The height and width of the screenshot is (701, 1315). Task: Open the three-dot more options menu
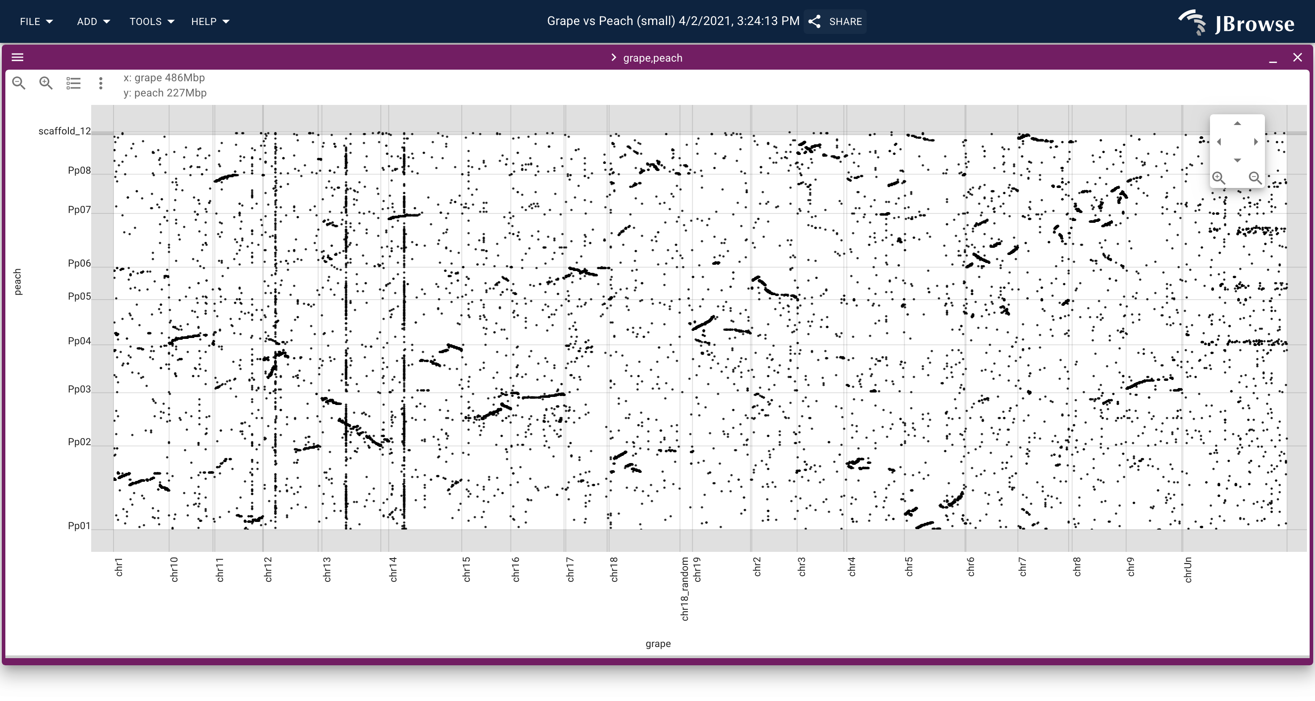[101, 83]
